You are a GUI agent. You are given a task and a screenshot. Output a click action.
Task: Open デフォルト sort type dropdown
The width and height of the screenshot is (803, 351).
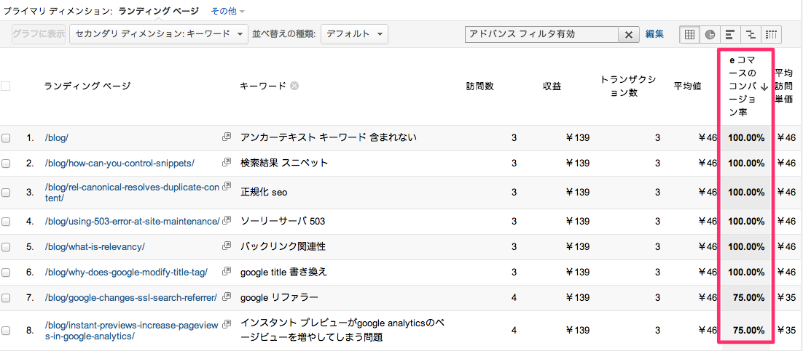354,34
